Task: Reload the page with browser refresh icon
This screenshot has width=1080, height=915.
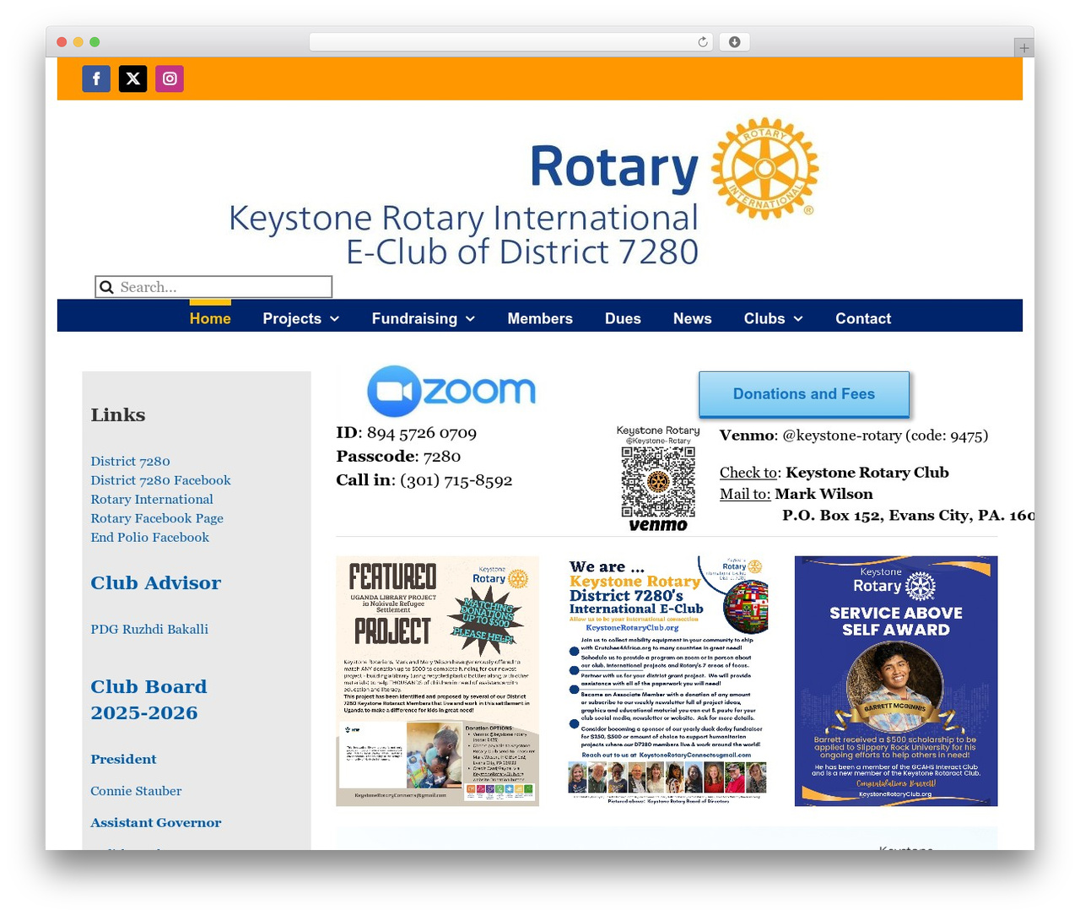Action: coord(703,42)
